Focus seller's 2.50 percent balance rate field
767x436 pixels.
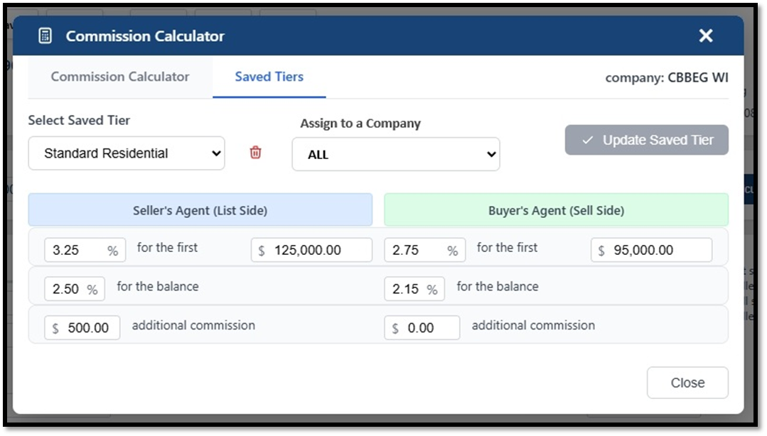click(65, 289)
